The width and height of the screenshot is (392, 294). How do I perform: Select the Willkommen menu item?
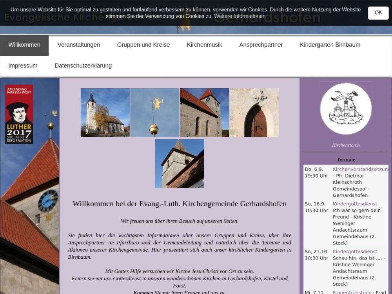[x=24, y=45]
